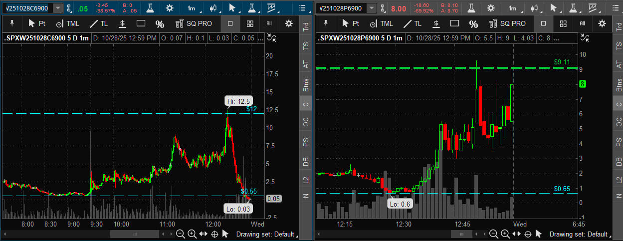Expand the 1m timeframe selector in right chart

tap(512, 8)
